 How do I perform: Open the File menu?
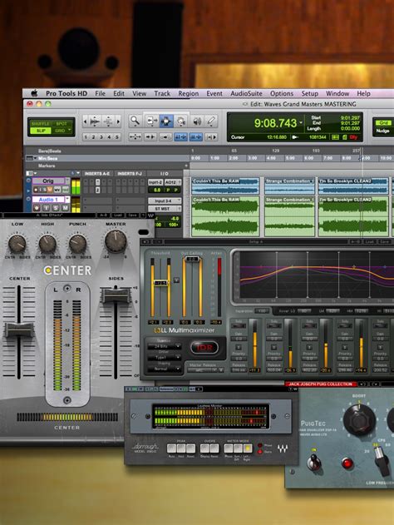100,94
